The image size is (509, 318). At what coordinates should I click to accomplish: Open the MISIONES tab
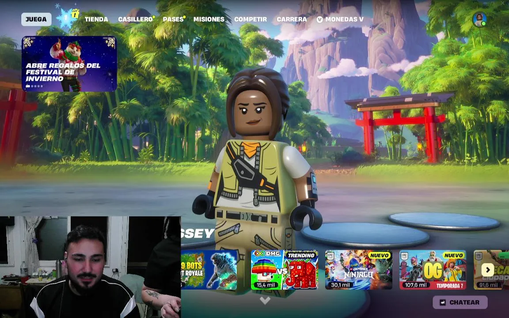coord(209,19)
